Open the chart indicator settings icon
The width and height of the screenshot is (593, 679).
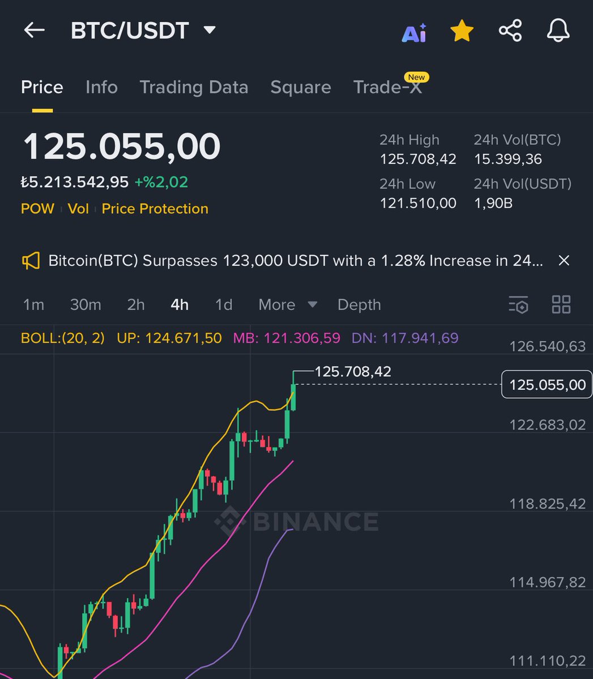click(518, 305)
